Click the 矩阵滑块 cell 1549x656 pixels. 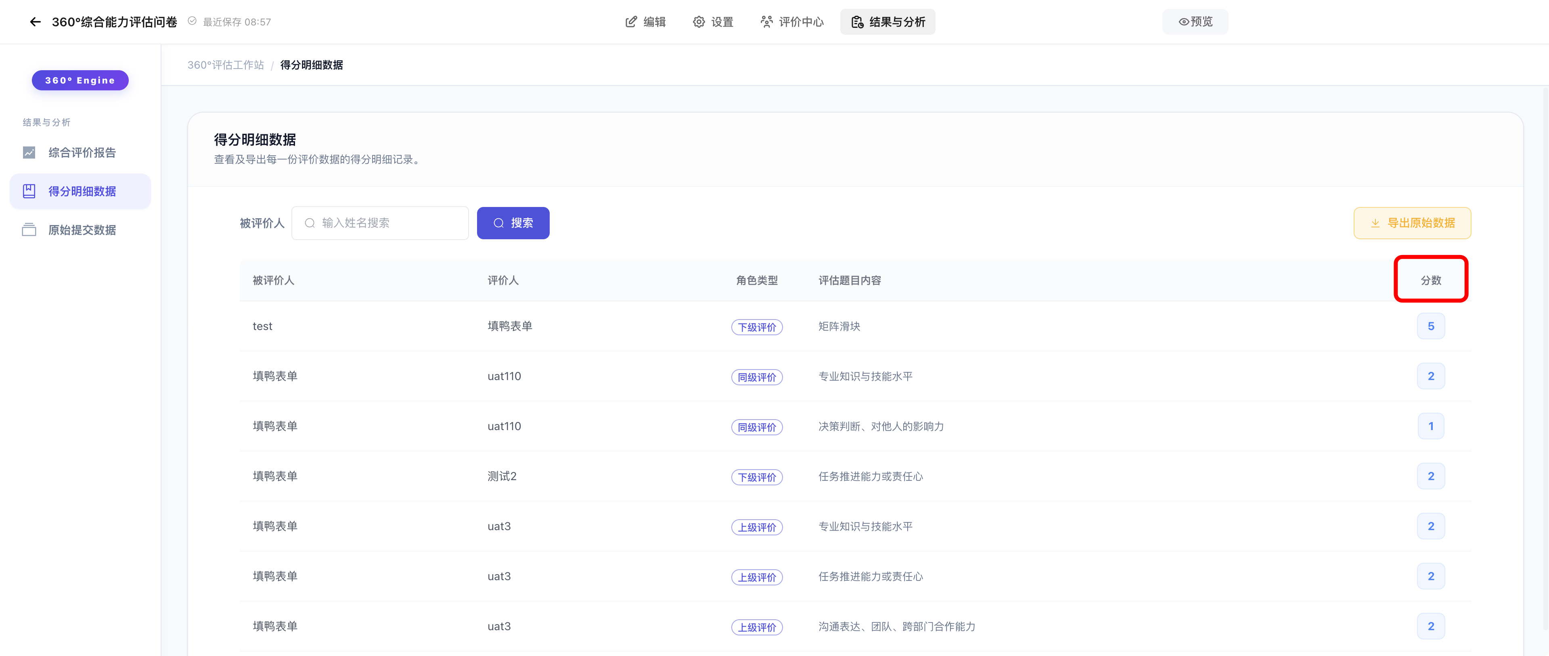coord(839,326)
